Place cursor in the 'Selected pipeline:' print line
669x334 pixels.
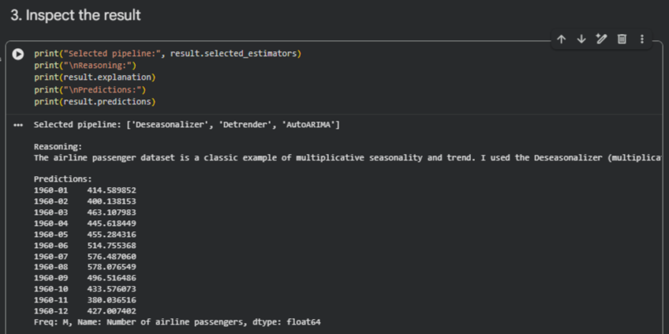(168, 54)
